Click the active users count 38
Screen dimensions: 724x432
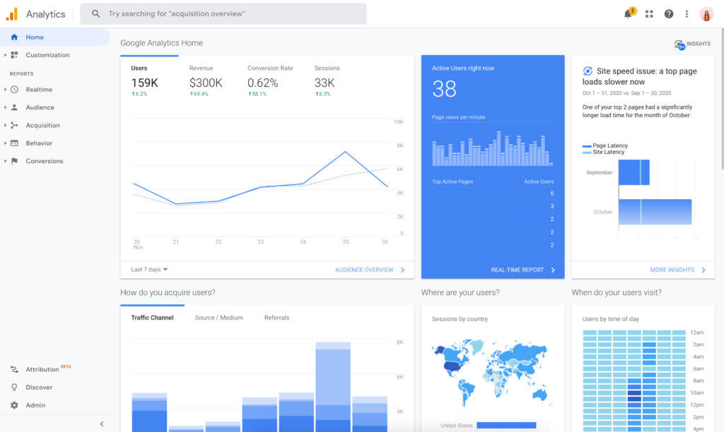444,89
